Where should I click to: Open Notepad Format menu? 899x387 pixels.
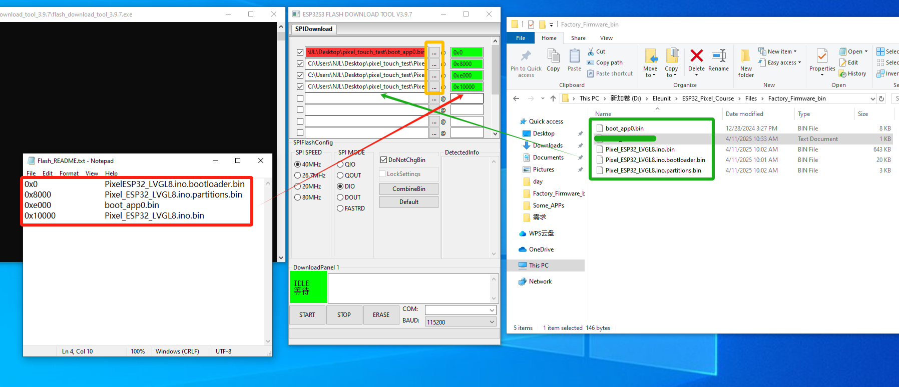tap(69, 173)
